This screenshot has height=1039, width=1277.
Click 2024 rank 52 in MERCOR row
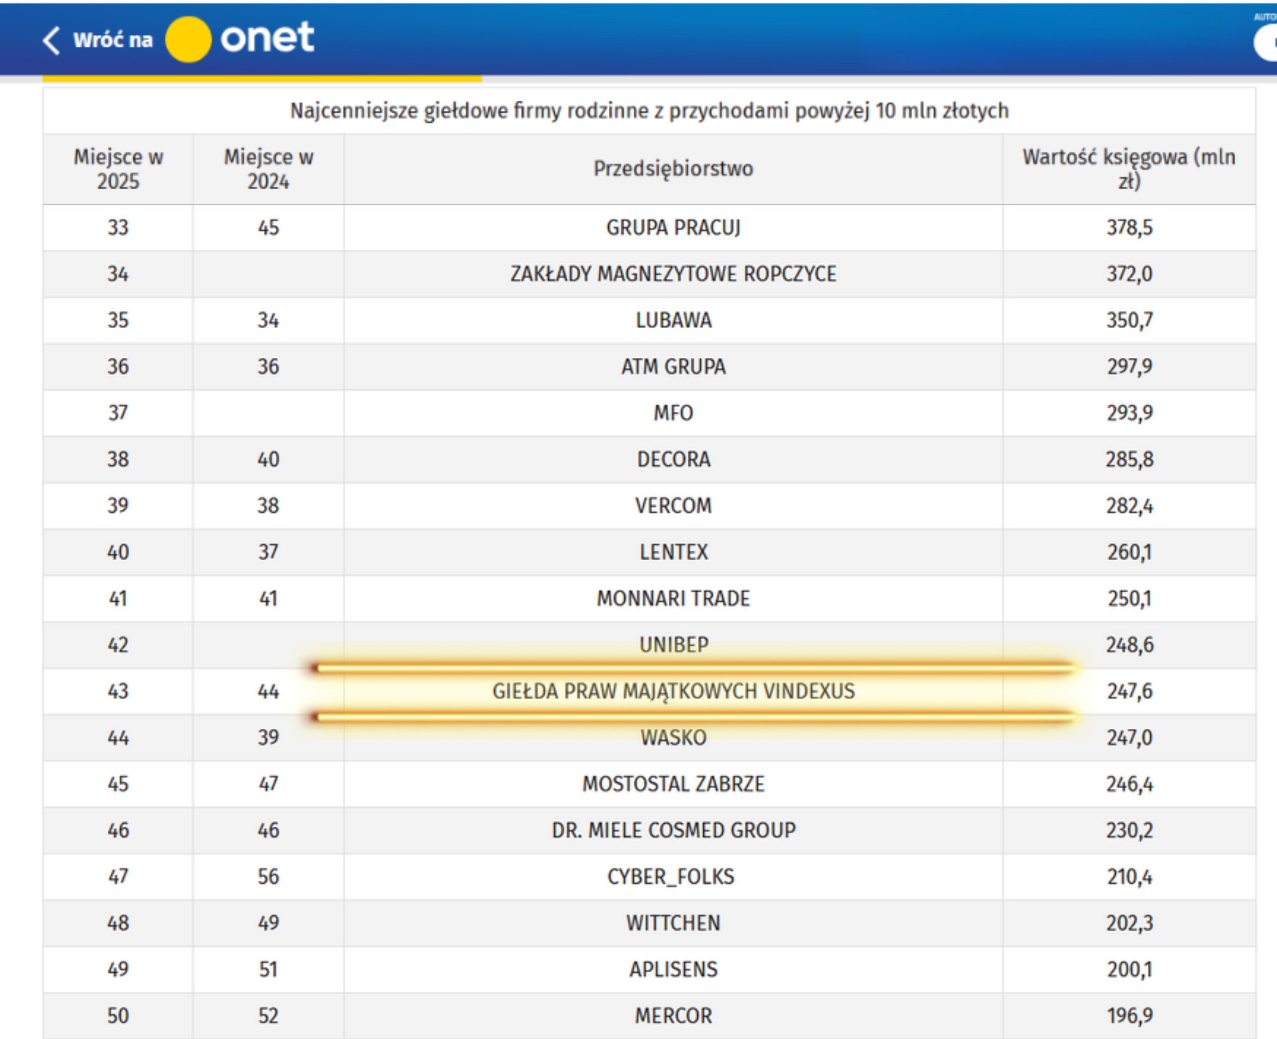click(269, 1016)
